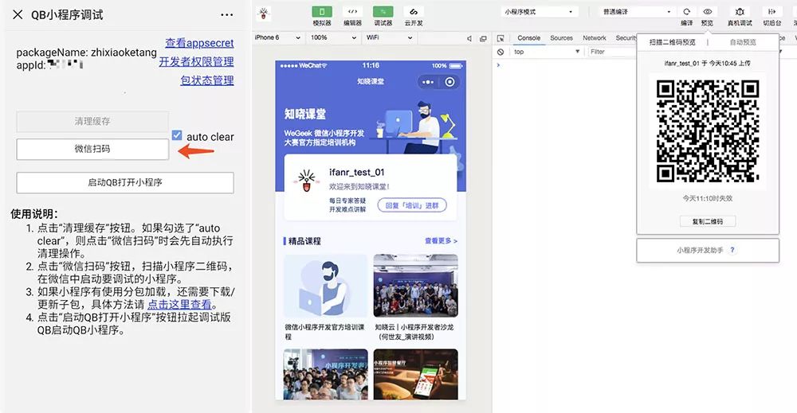This screenshot has height=413, width=797.
Task: Click the 复制二维码 button
Action: tap(708, 221)
